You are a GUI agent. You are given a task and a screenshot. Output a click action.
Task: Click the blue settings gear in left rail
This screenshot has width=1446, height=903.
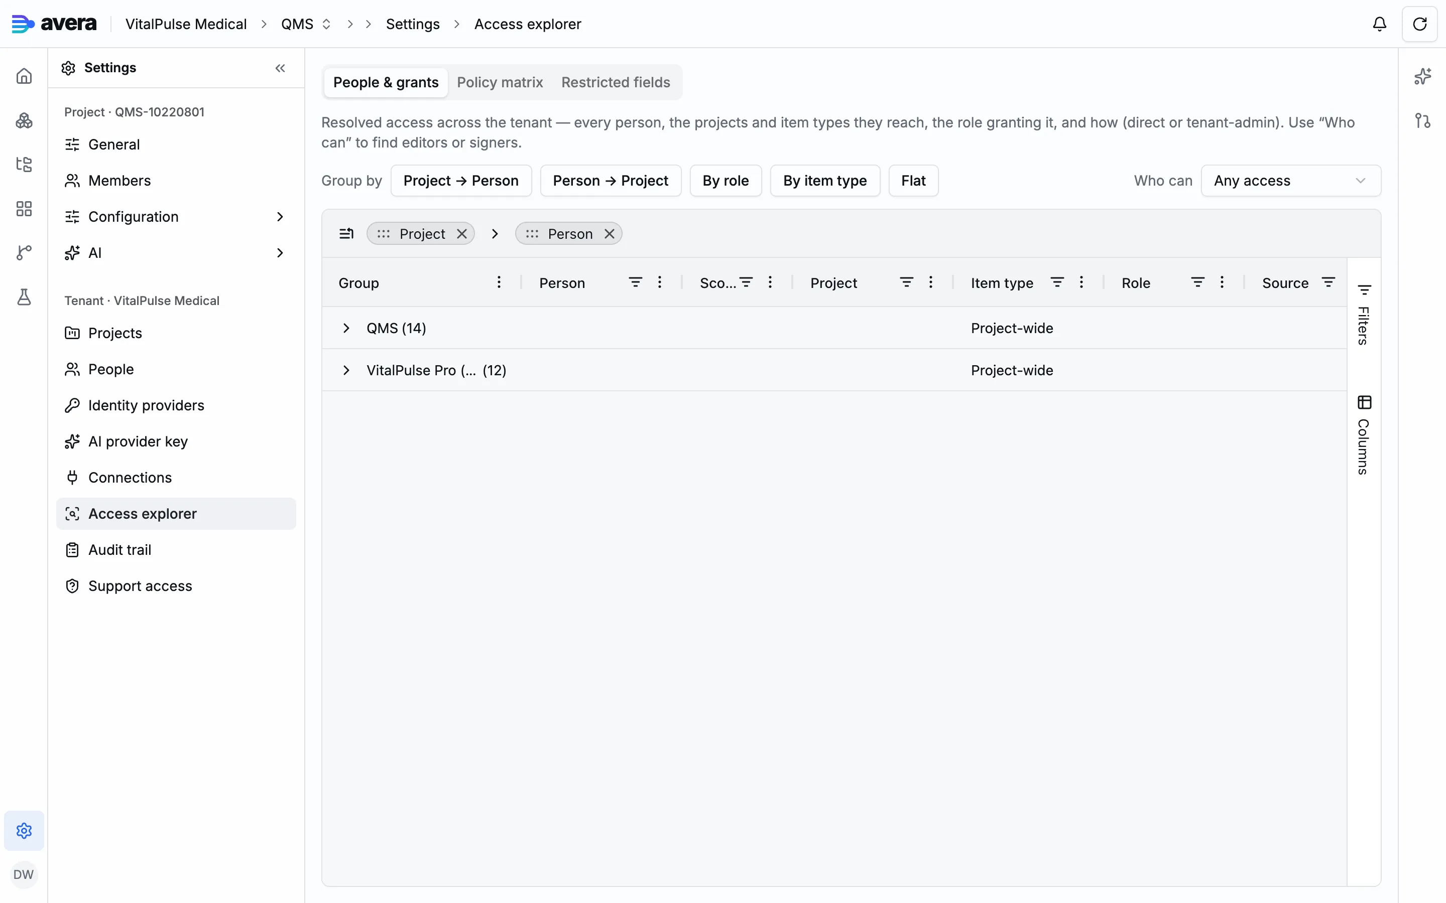(24, 830)
